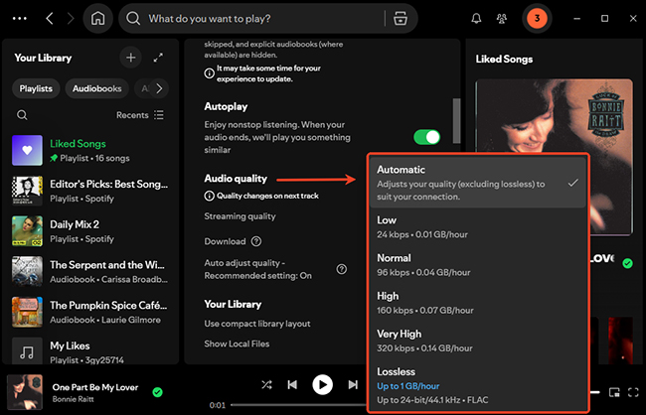
Task: Go back with the left arrow
Action: pos(50,19)
